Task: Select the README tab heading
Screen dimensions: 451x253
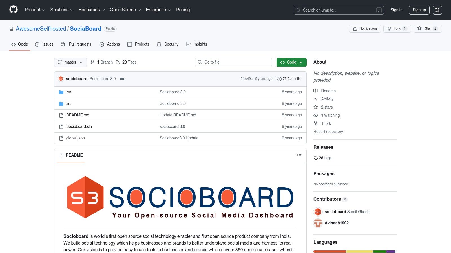Action: click(x=71, y=155)
